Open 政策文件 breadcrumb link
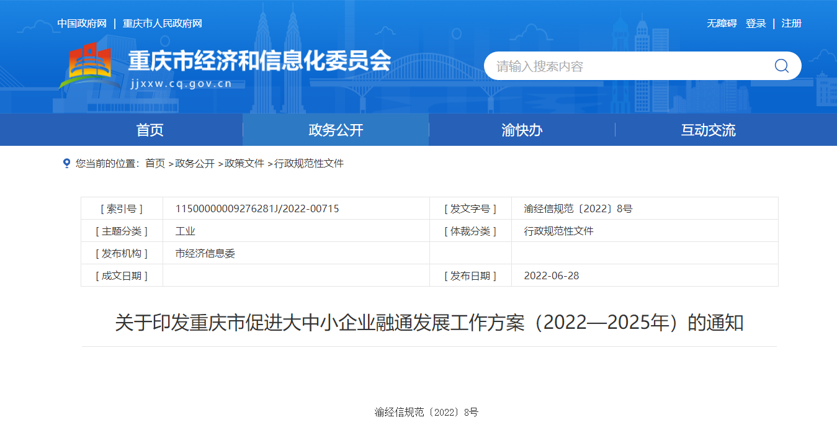Screen dimensions: 837x430 coord(244,164)
